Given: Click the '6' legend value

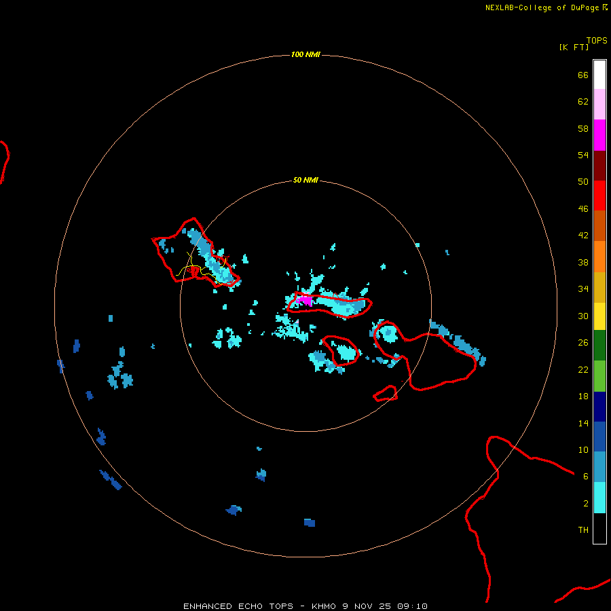Looking at the screenshot, I should pos(586,476).
